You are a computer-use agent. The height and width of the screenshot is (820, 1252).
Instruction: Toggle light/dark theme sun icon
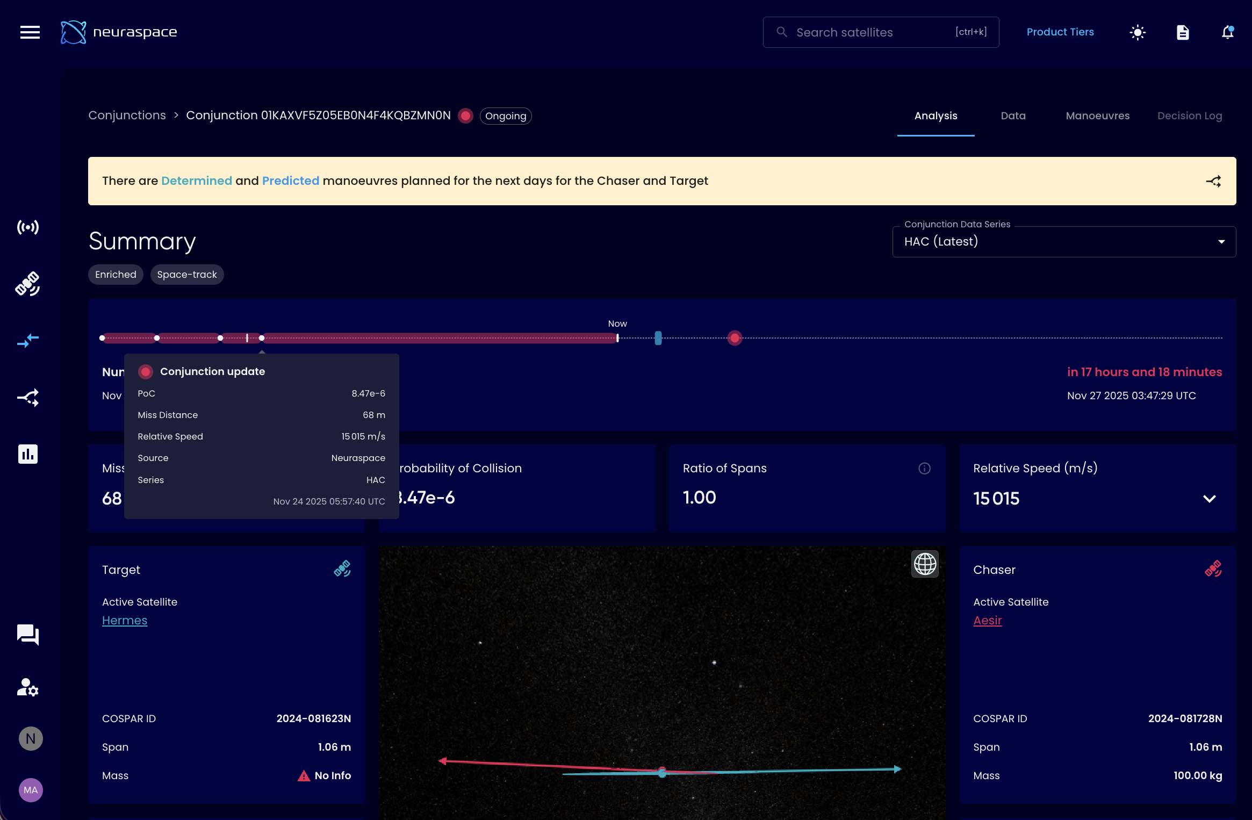(1138, 32)
